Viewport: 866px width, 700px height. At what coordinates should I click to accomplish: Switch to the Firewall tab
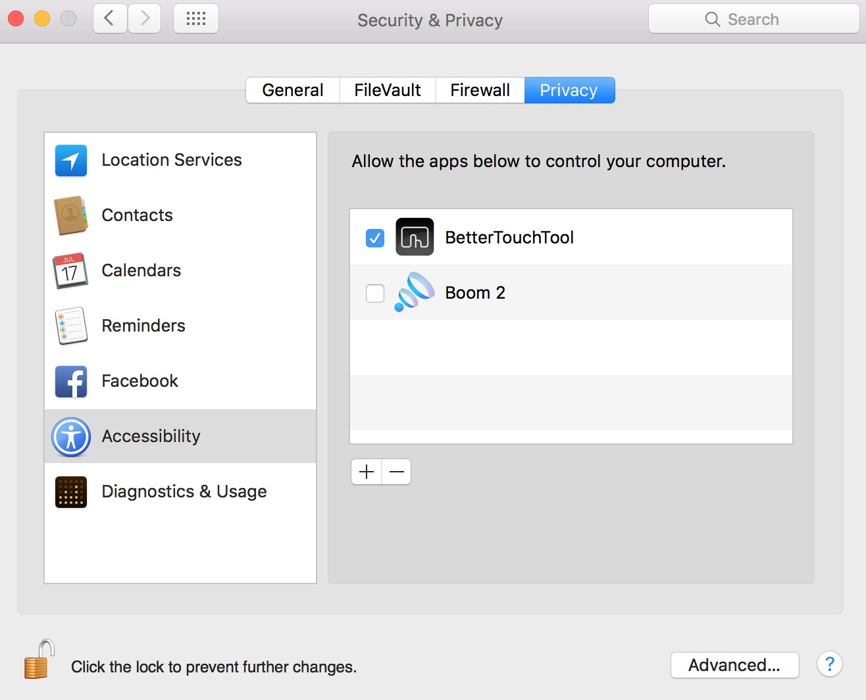pos(480,90)
